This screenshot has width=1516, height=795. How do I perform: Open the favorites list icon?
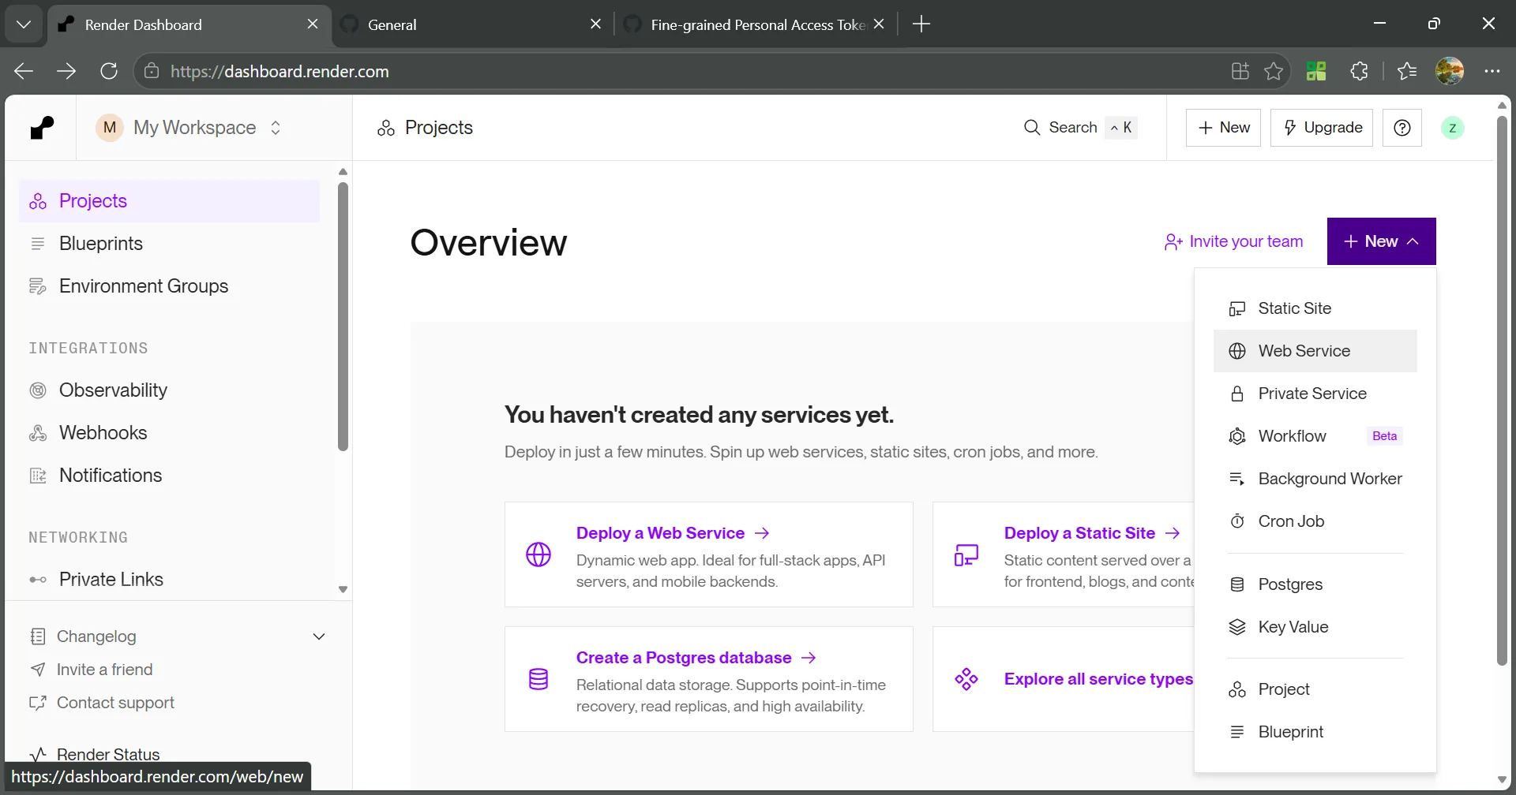click(x=1407, y=71)
